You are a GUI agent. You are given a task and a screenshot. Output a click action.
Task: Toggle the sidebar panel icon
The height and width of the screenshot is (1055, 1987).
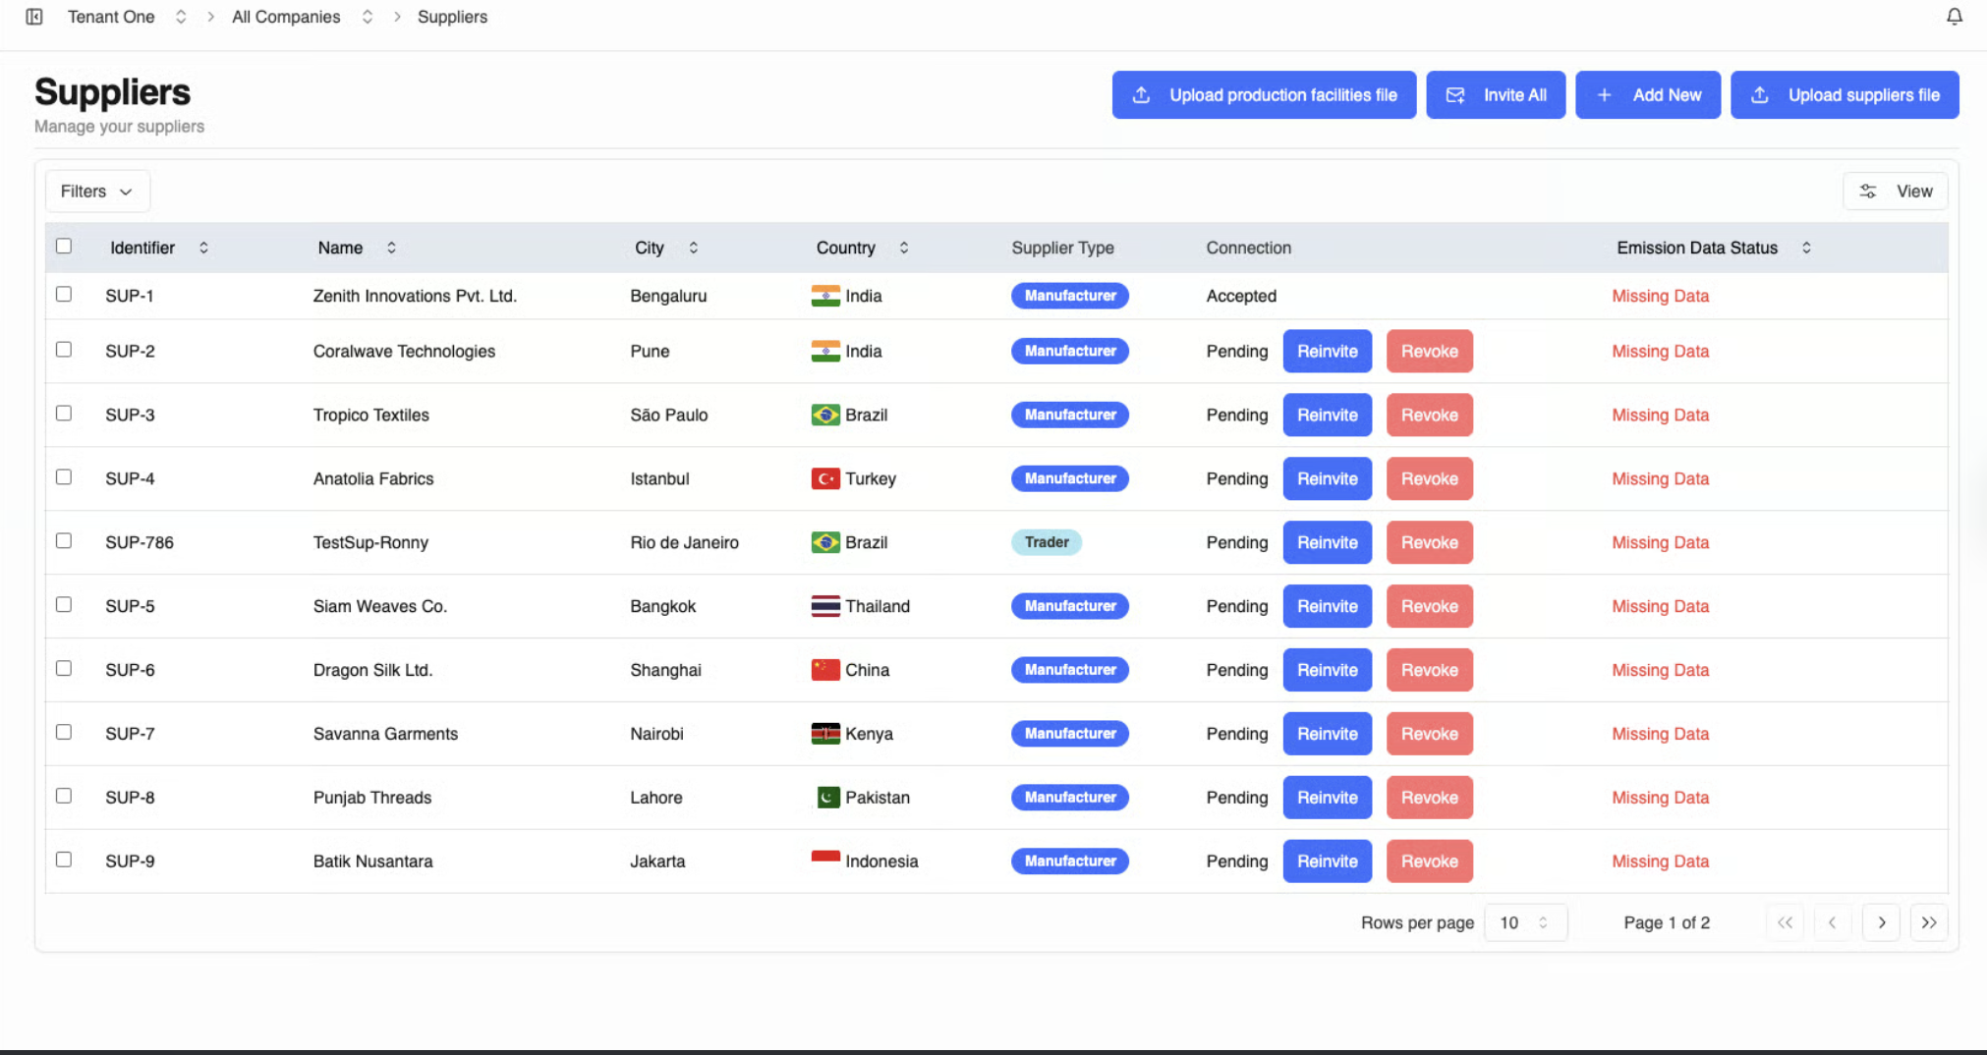(34, 17)
